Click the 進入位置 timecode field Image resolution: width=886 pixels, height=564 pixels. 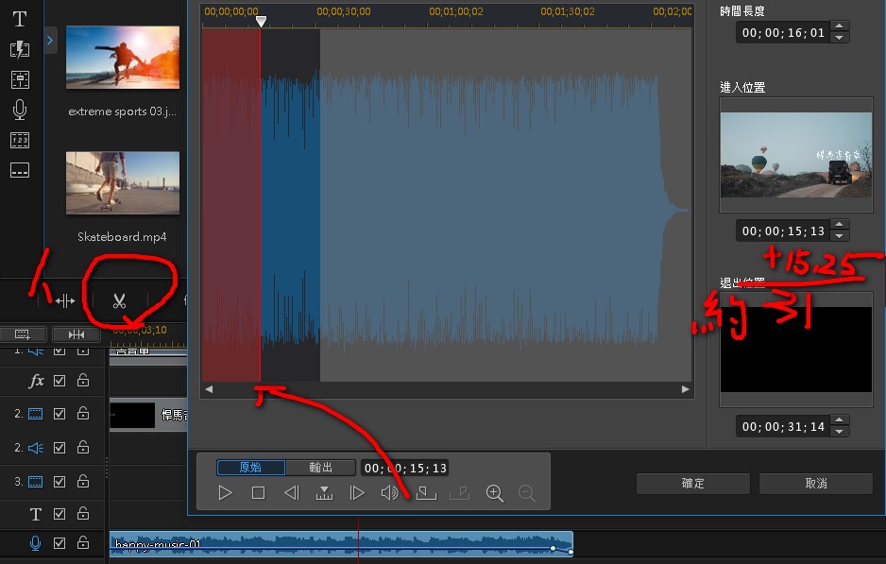coord(783,231)
